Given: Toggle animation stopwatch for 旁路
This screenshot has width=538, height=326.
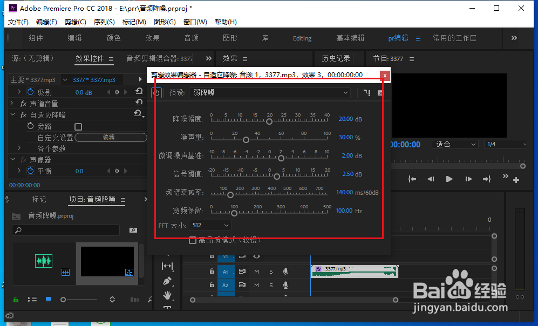Looking at the screenshot, I should pyautogui.click(x=31, y=126).
